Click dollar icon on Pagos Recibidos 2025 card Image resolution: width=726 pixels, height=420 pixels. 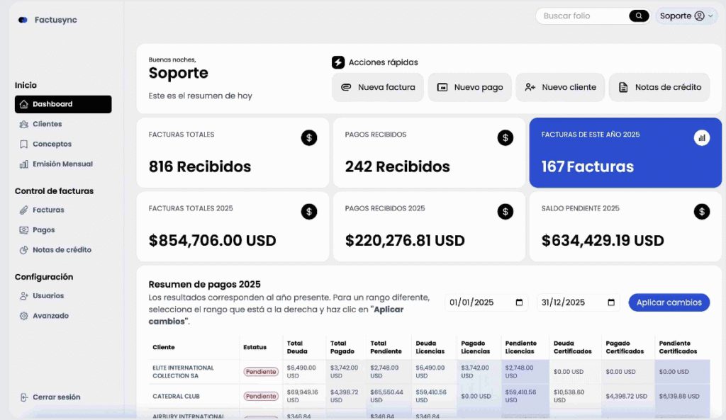tap(505, 211)
